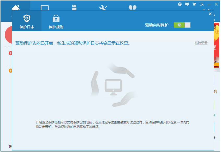Click the shield gear icon for 保护日志
Image resolution: width=221 pixels, height=152 pixels.
click(27, 18)
